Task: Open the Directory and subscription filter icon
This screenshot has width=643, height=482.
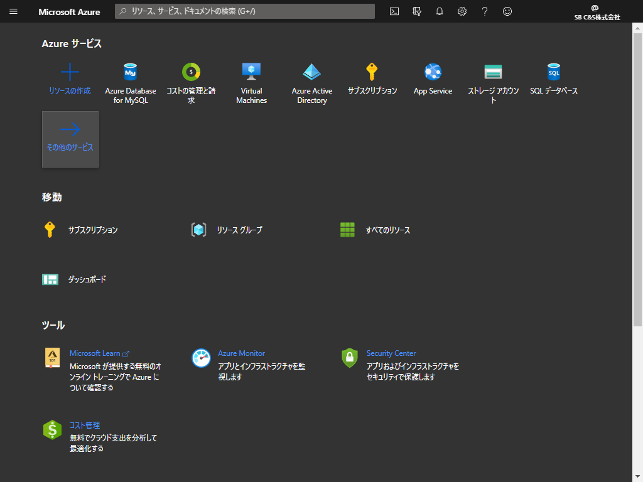Action: point(417,11)
